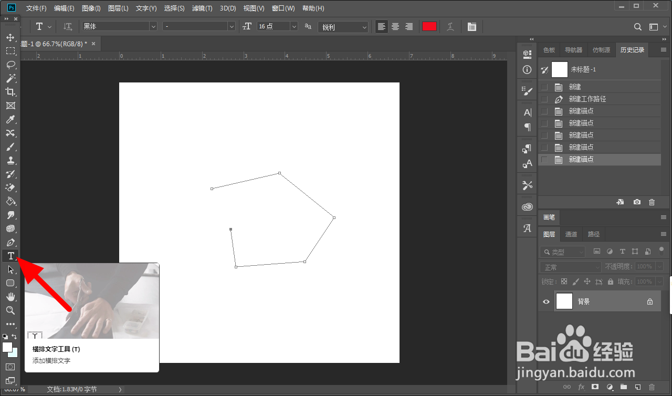
Task: Open the History panel options menu
Action: coord(663,50)
